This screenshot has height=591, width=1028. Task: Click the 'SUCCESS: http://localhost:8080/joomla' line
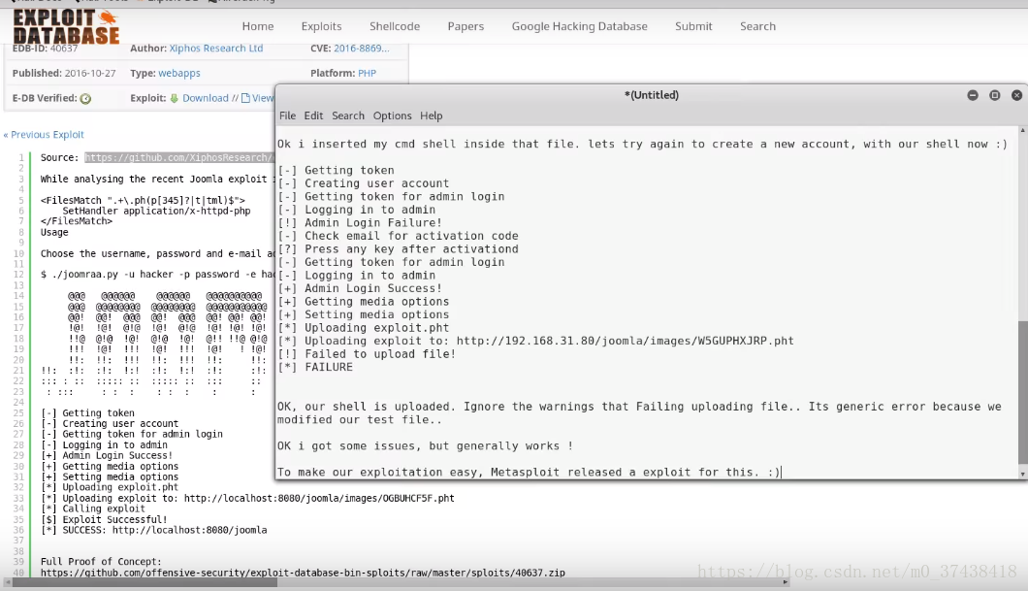[x=154, y=530]
